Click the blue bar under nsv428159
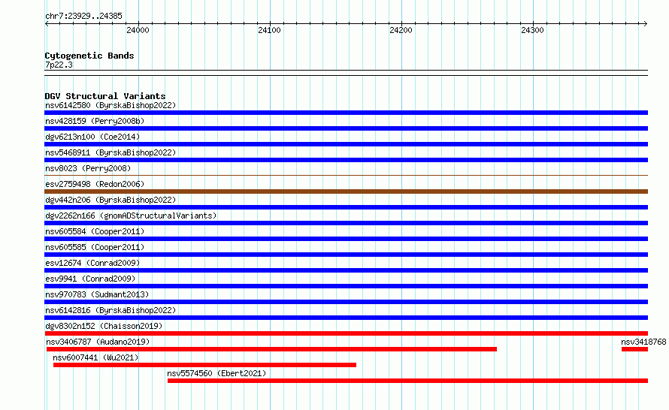The width and height of the screenshot is (669, 410). tap(346, 128)
